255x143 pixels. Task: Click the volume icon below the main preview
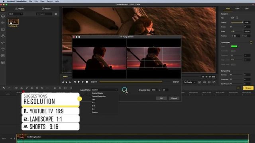[204, 82]
